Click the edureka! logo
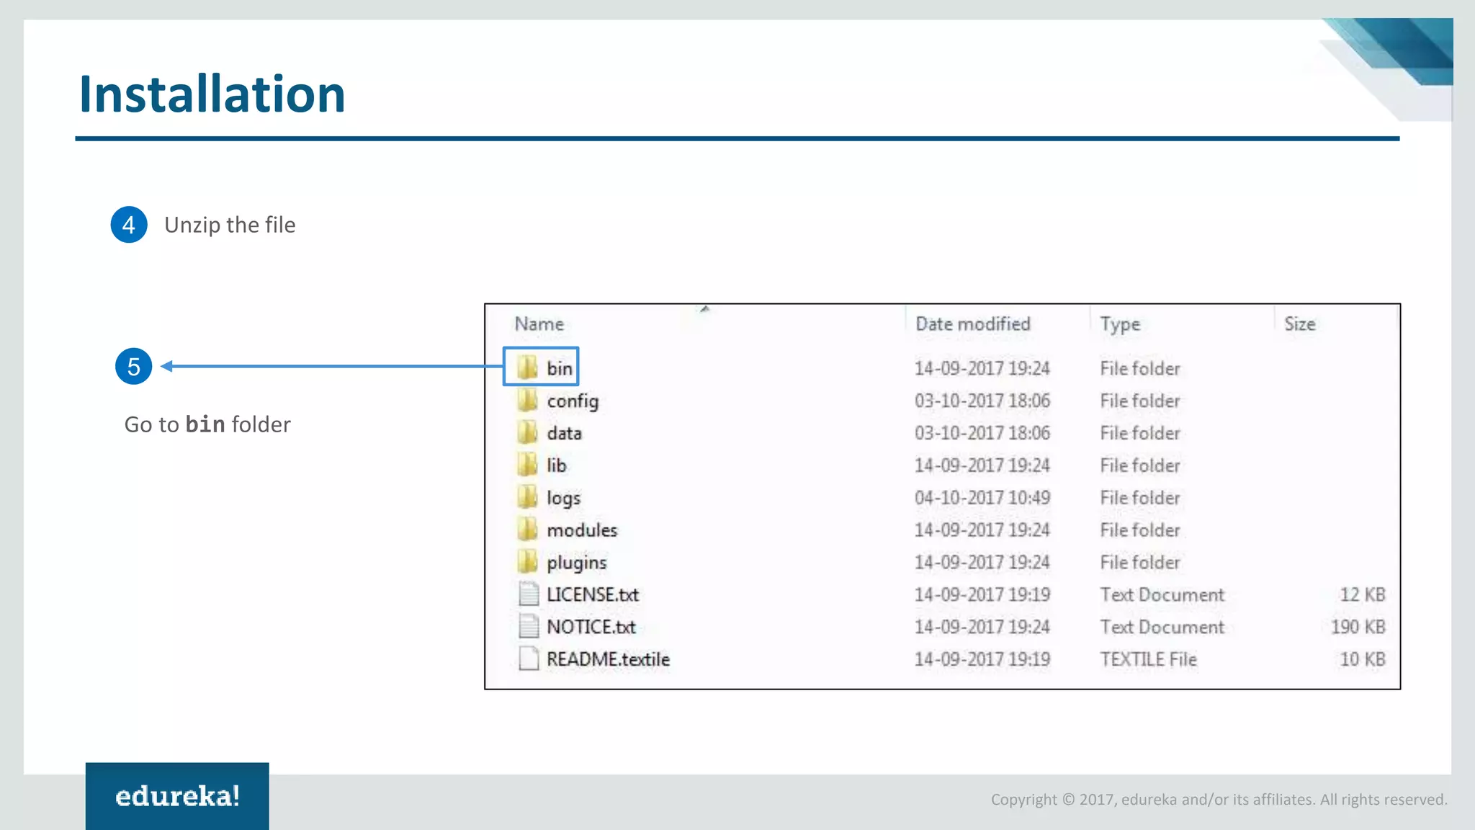1475x830 pixels. click(x=177, y=796)
